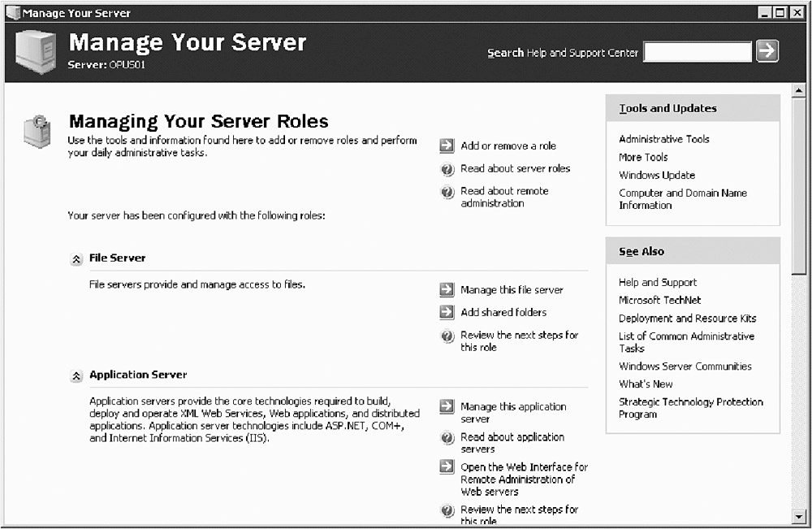Click help icon beside Read about application servers

point(447,437)
